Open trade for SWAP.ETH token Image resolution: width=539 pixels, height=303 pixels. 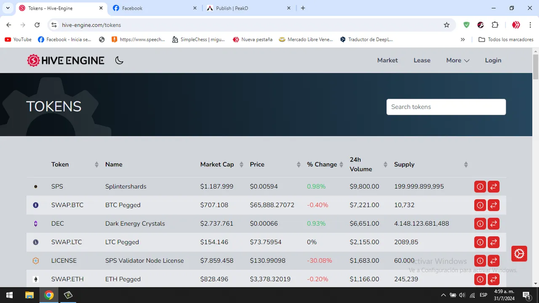point(494,279)
